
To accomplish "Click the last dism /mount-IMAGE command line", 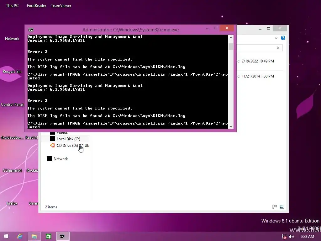I will (x=128, y=125).
